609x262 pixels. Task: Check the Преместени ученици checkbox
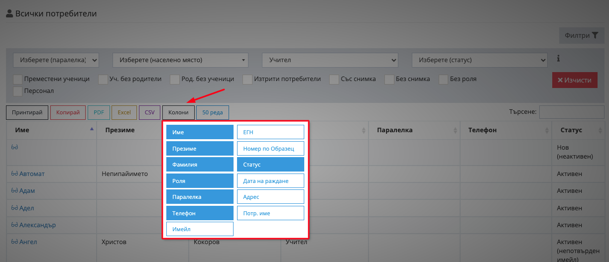click(18, 79)
